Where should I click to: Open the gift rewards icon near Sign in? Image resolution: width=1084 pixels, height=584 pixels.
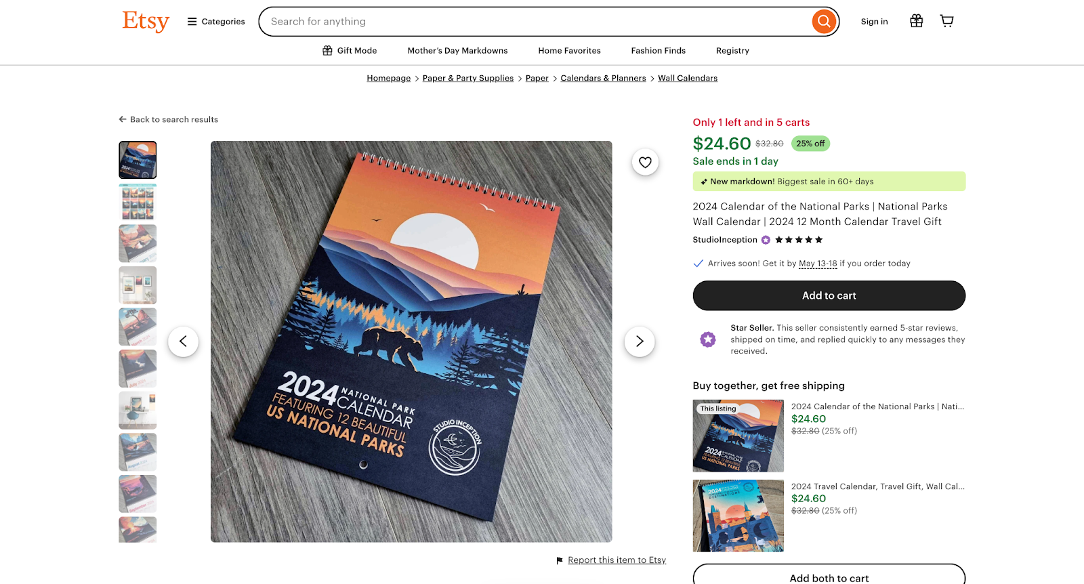(916, 21)
